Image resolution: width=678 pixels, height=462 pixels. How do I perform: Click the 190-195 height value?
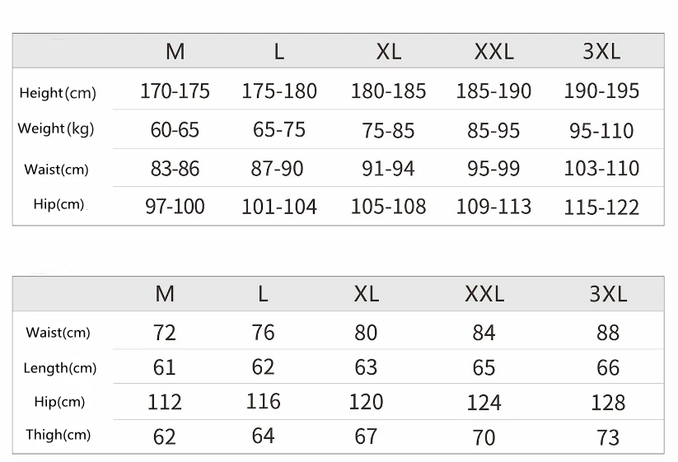click(x=601, y=91)
